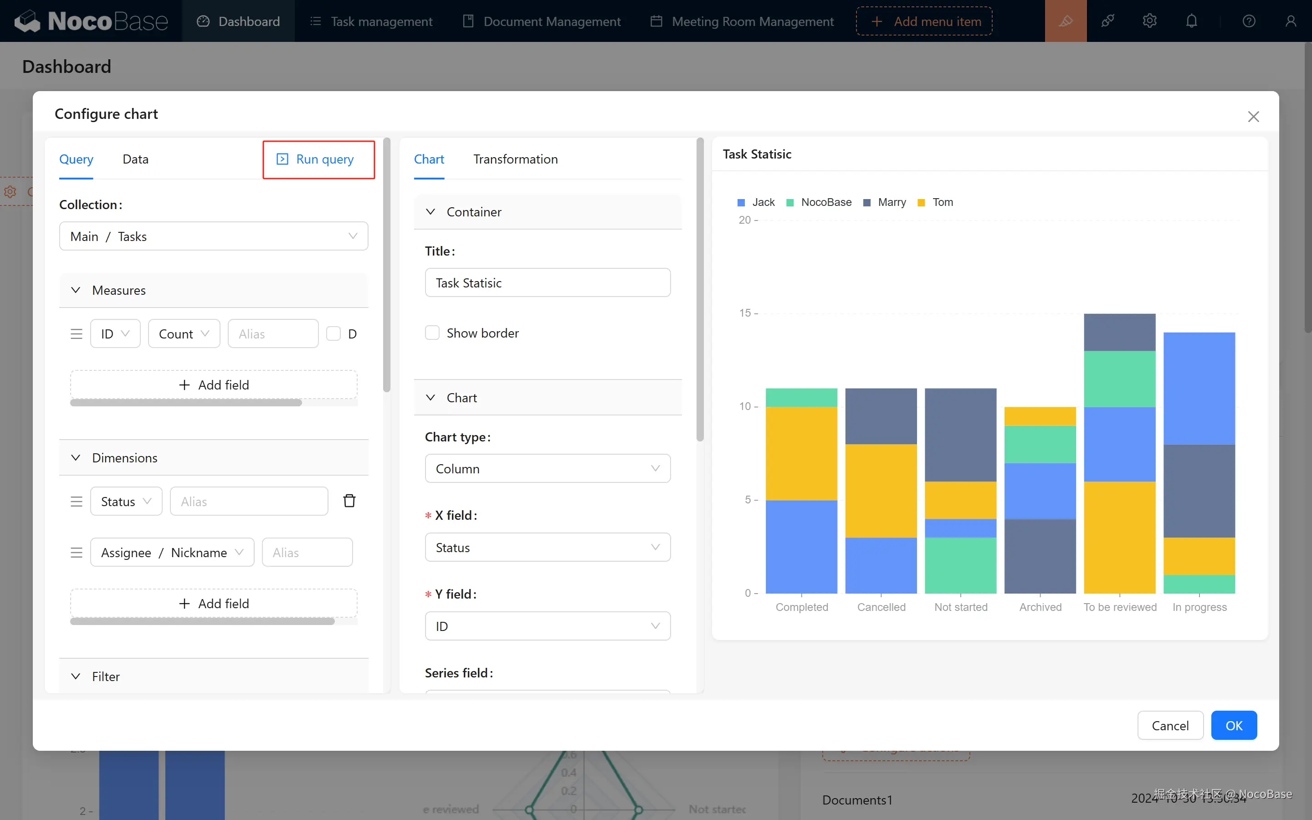Collapse the Measures section
This screenshot has width=1312, height=820.
click(76, 290)
